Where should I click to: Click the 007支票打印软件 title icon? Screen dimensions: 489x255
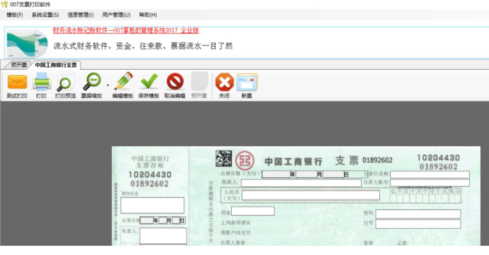point(5,5)
